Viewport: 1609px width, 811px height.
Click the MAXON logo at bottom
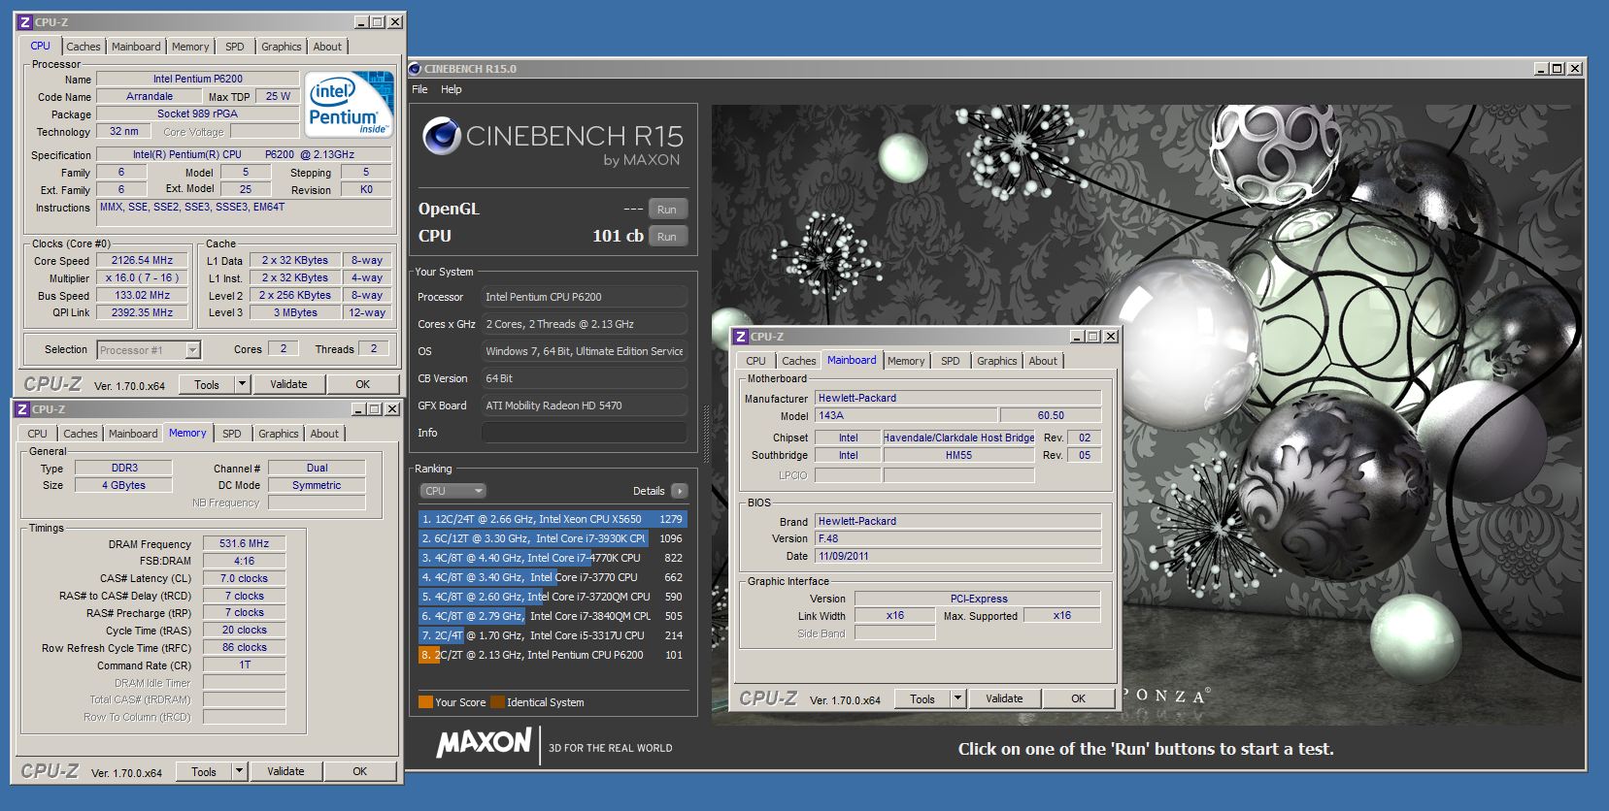[x=484, y=743]
